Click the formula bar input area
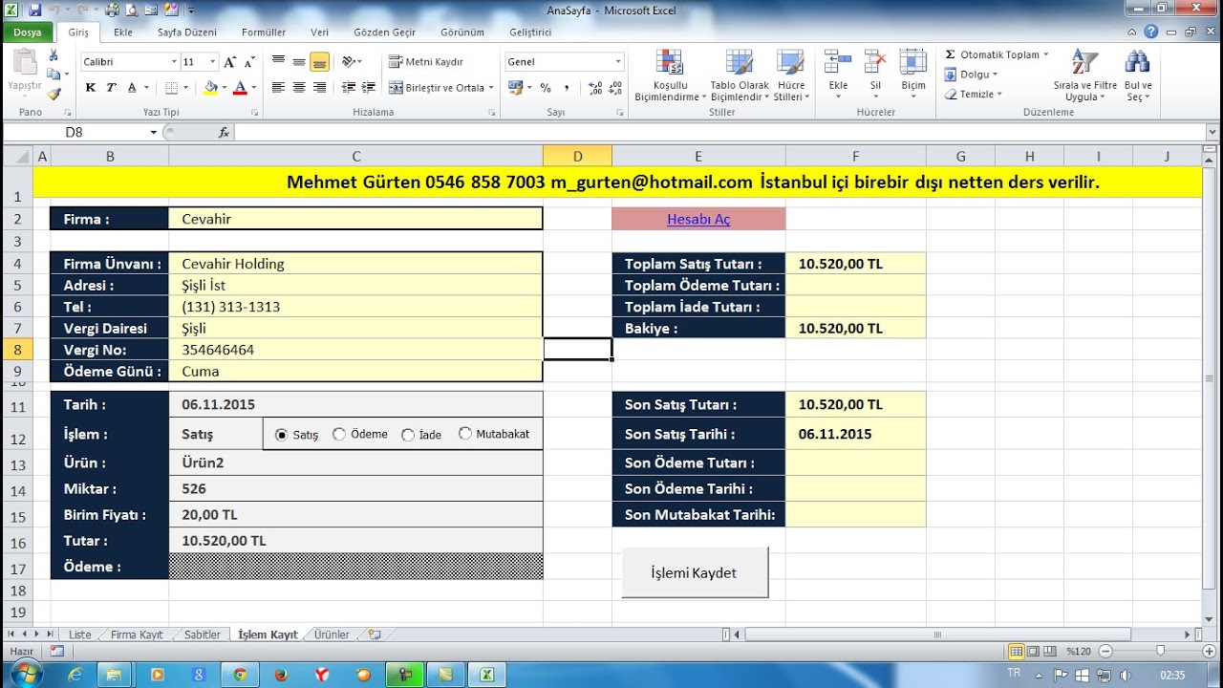This screenshot has width=1223, height=688. [x=721, y=133]
